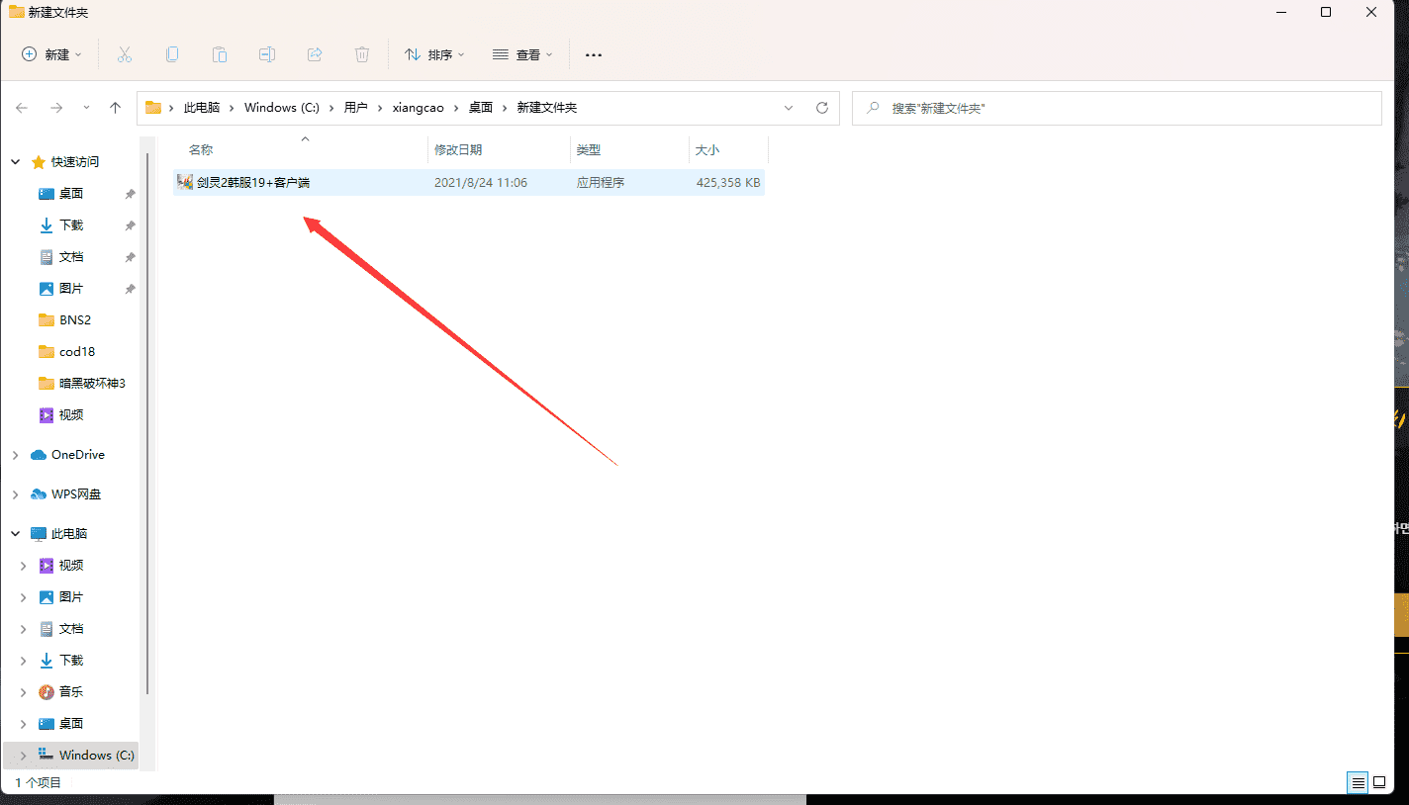Open the address bar history dropdown arrow
Screen dimensions: 1409x805
point(788,108)
